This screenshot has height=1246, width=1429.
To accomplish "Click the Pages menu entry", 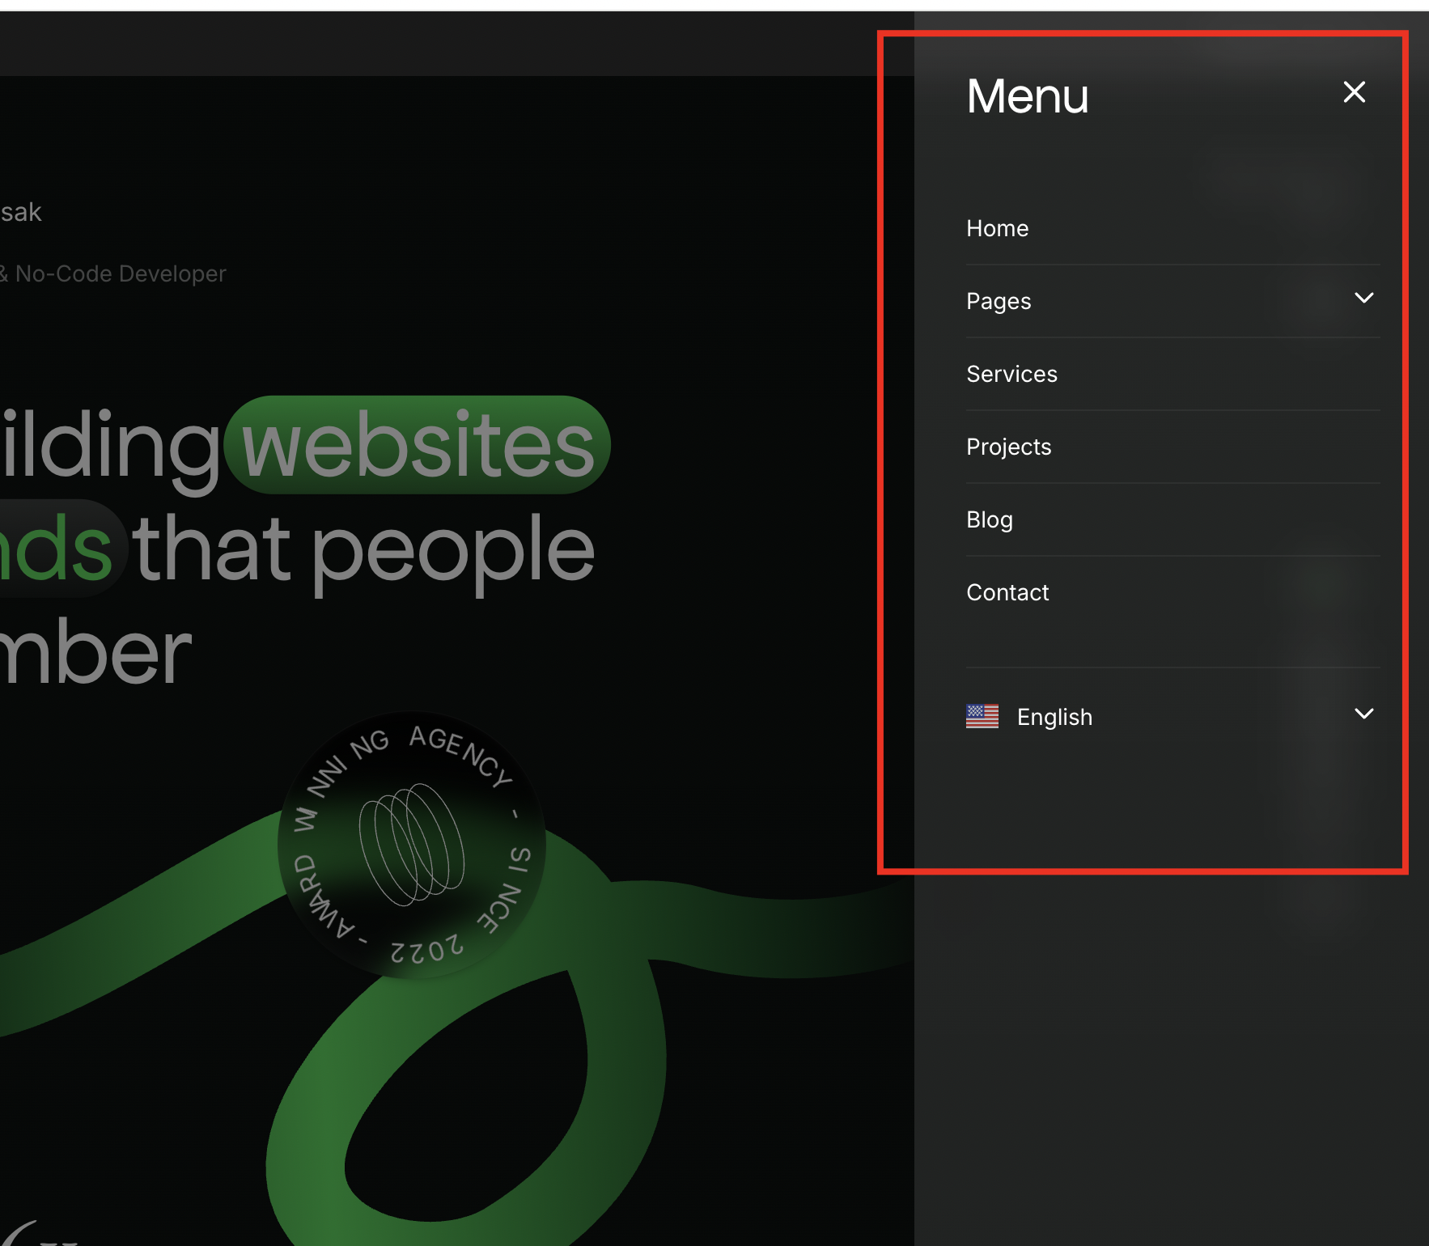I will pyautogui.click(x=999, y=300).
